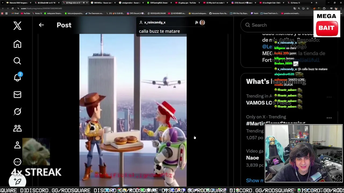Open rodsquaree Stream bookmark

tap(53, 13)
